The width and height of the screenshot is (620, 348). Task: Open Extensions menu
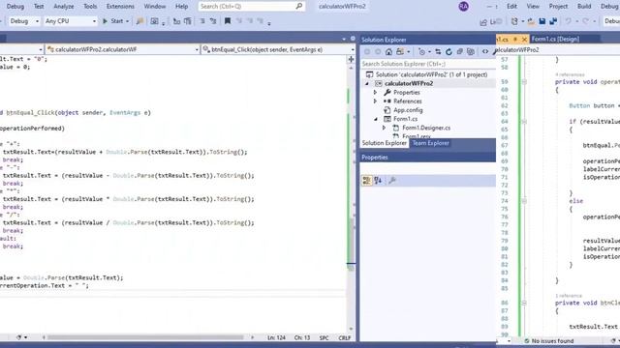coord(120,7)
